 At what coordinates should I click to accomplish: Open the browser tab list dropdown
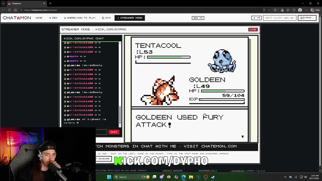tap(3, 4)
